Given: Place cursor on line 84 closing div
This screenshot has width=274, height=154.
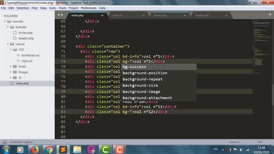Looking at the screenshot, I should (x=87, y=117).
